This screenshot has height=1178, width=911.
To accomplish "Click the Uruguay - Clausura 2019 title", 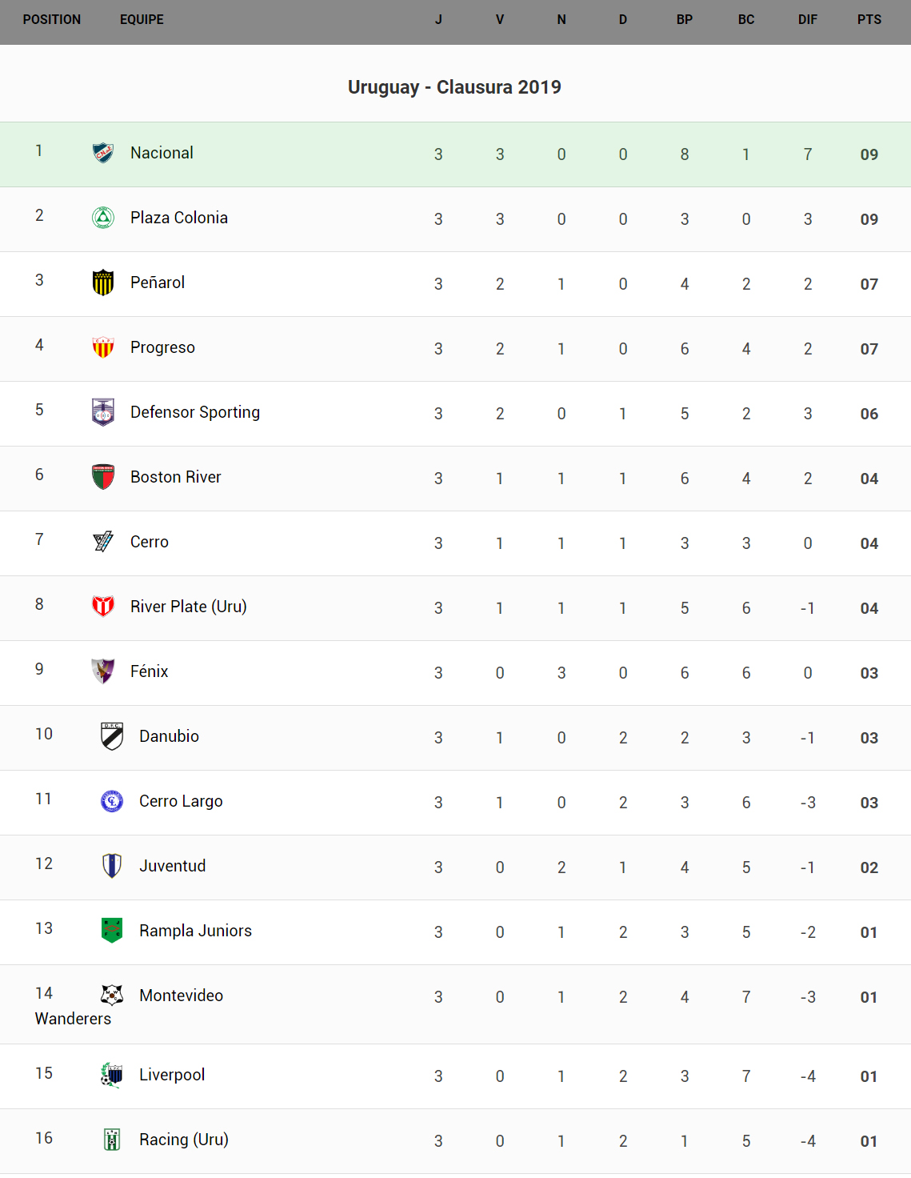I will click(x=454, y=87).
